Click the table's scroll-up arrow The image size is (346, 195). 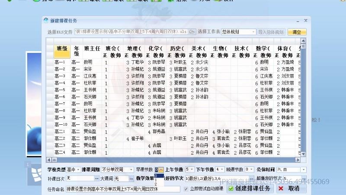pyautogui.click(x=303, y=41)
